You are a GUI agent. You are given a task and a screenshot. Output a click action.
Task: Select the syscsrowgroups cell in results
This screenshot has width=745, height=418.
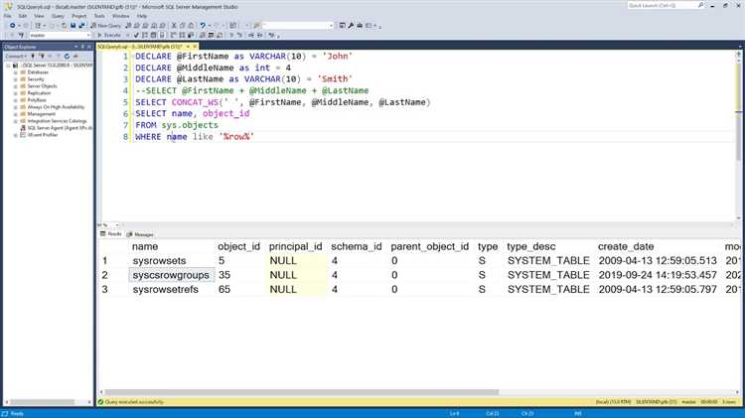point(171,275)
